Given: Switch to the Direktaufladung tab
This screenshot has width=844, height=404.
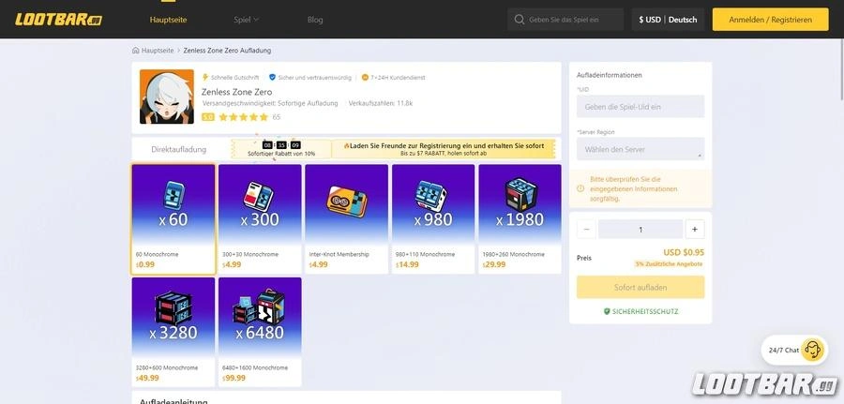Looking at the screenshot, I should (179, 149).
